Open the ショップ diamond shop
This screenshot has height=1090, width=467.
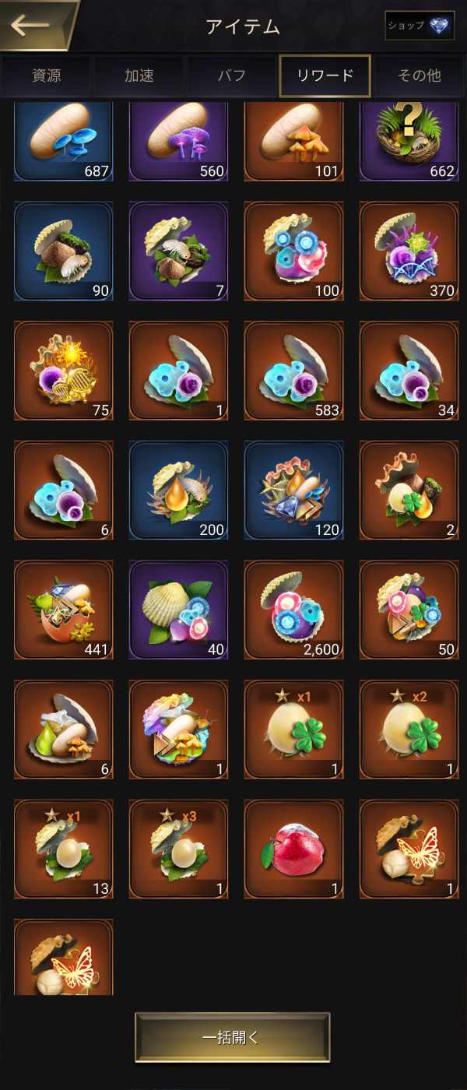[x=420, y=25]
